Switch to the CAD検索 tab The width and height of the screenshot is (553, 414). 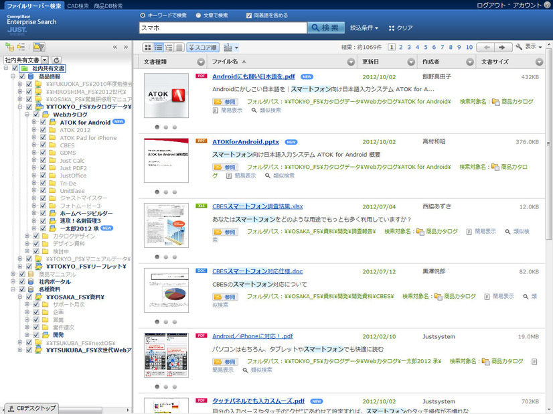tap(78, 6)
